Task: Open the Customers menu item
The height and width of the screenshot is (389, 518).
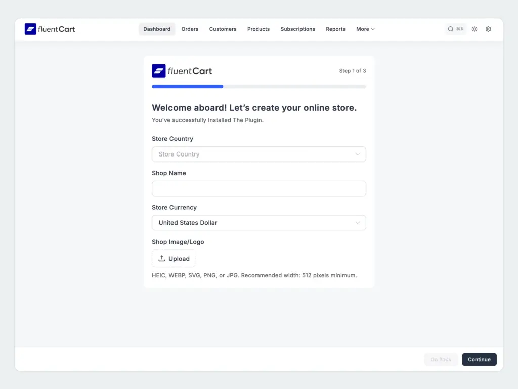Action: (x=223, y=29)
